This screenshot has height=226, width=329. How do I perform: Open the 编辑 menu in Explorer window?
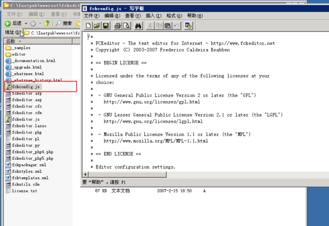click(37, 14)
